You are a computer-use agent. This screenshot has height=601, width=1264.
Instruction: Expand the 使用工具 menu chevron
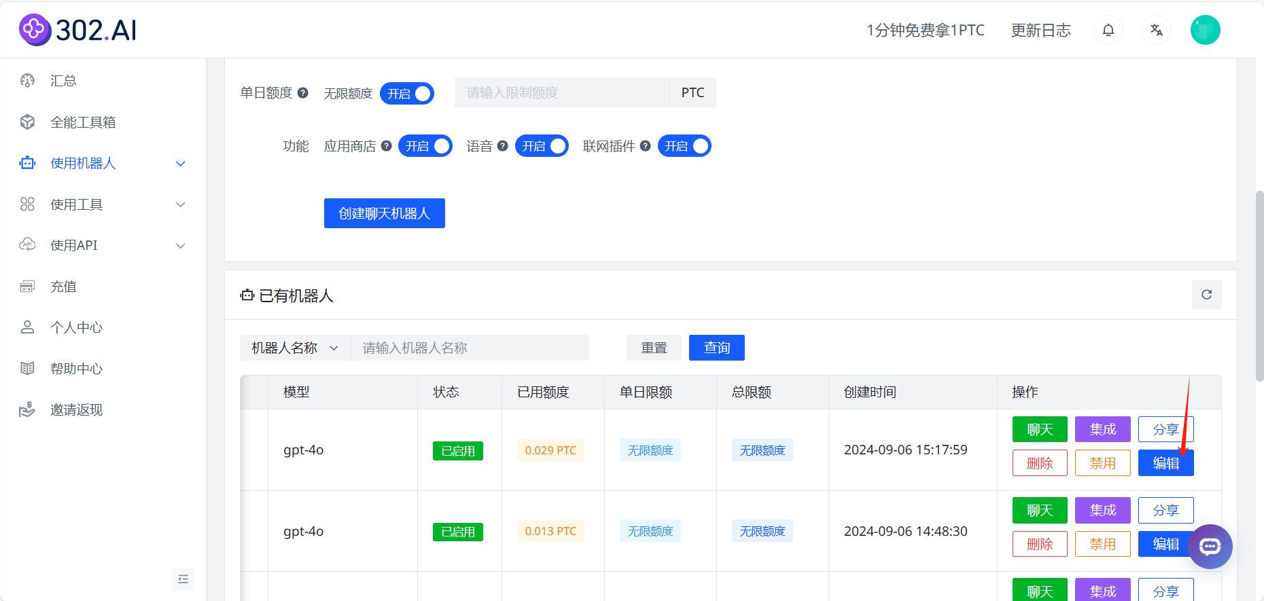[181, 204]
